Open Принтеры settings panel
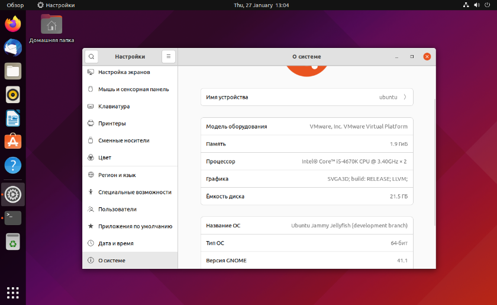The width and height of the screenshot is (497, 305). point(130,123)
